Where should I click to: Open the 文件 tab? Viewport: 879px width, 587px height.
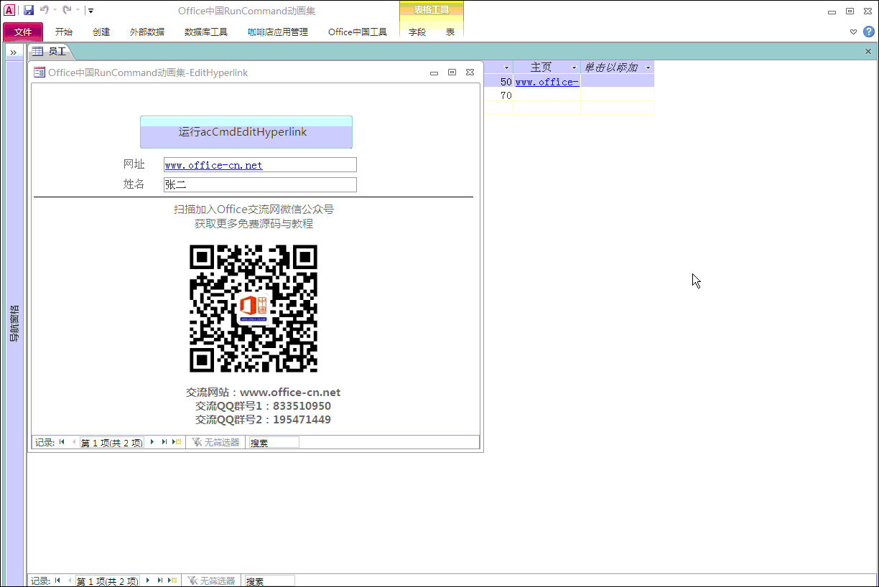click(x=23, y=32)
